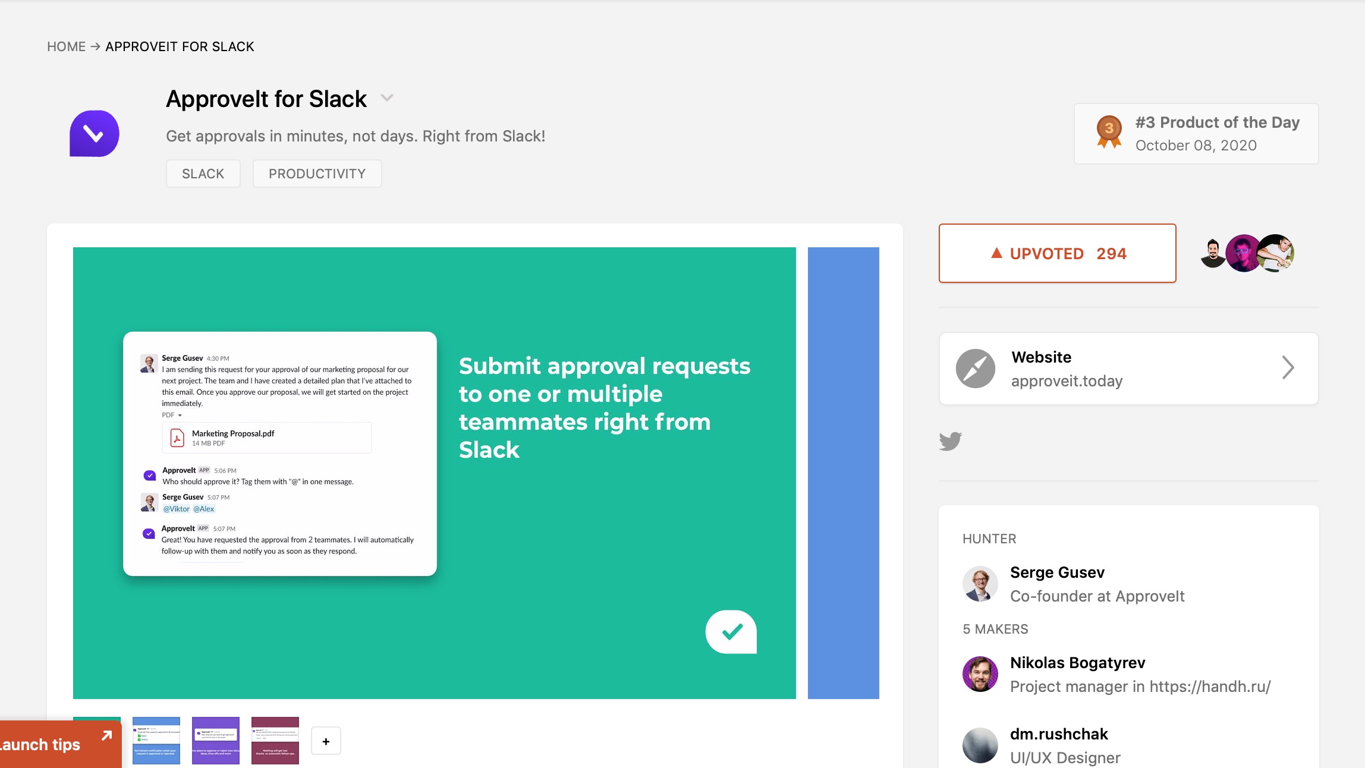Expand the chevron next to ApproveIt for Slack title
Viewport: 1365px width, 768px height.
387,98
